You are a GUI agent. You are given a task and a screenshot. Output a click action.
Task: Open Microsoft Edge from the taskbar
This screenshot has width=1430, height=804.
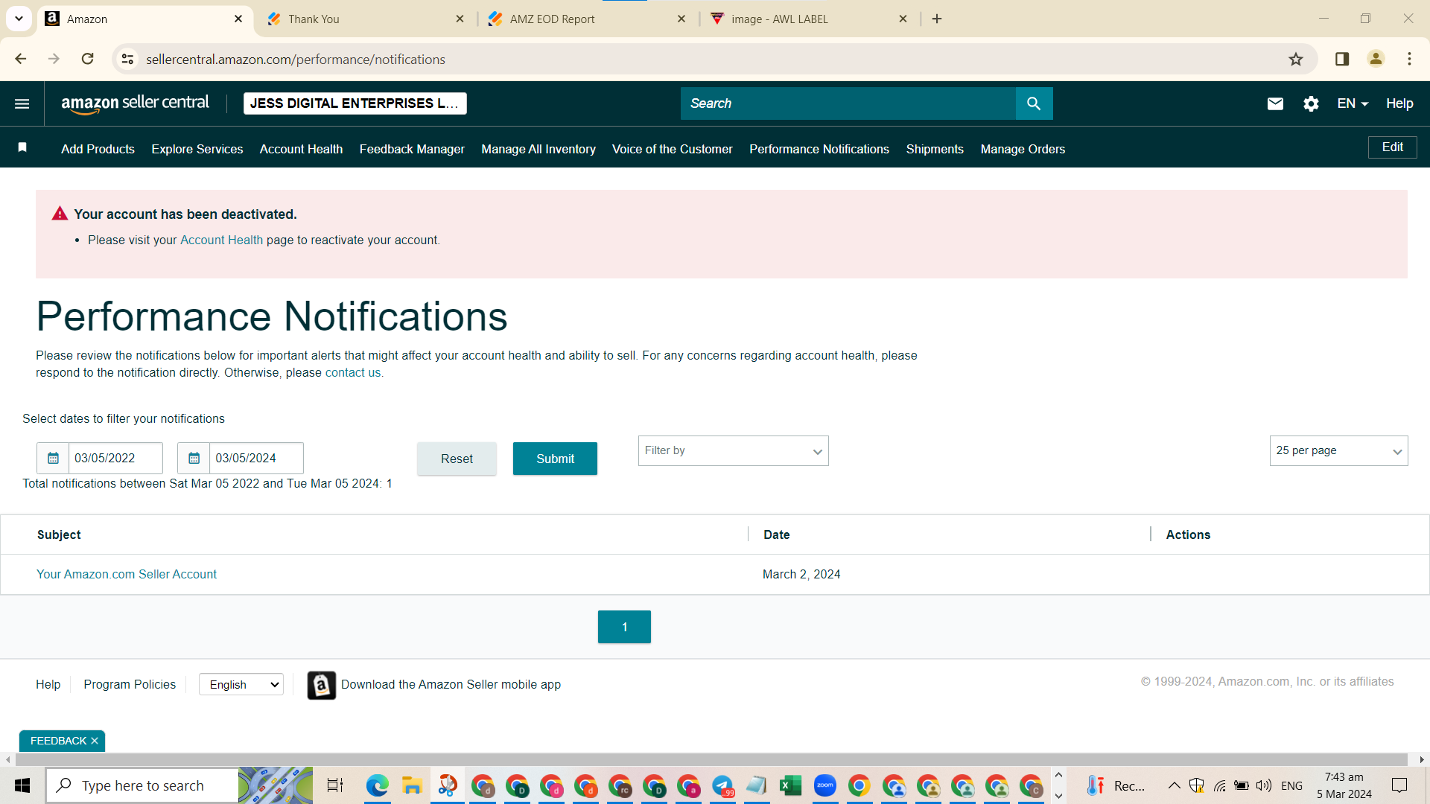coord(378,785)
